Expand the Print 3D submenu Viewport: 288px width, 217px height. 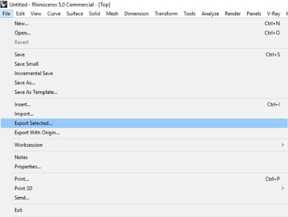[144, 188]
